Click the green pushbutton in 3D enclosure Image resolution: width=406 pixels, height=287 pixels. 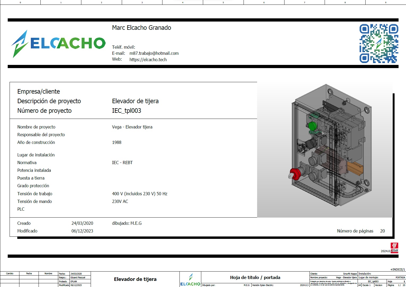(x=313, y=125)
